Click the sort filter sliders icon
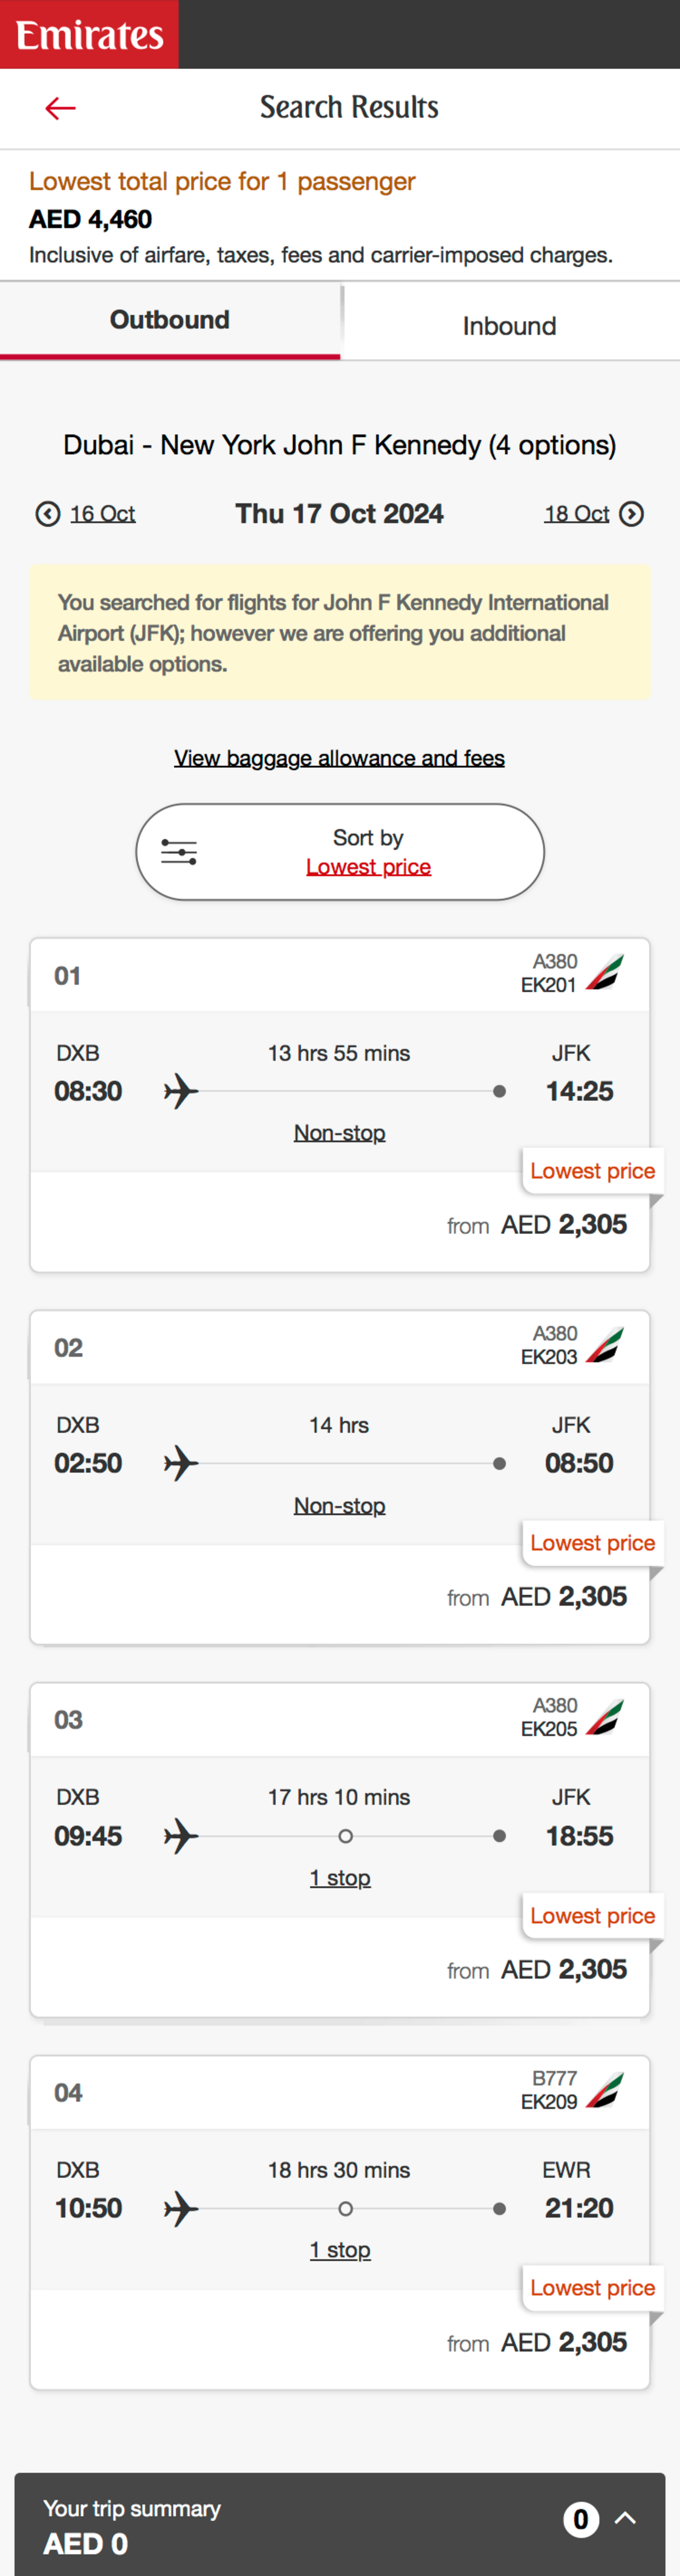The width and height of the screenshot is (680, 2576). click(179, 852)
